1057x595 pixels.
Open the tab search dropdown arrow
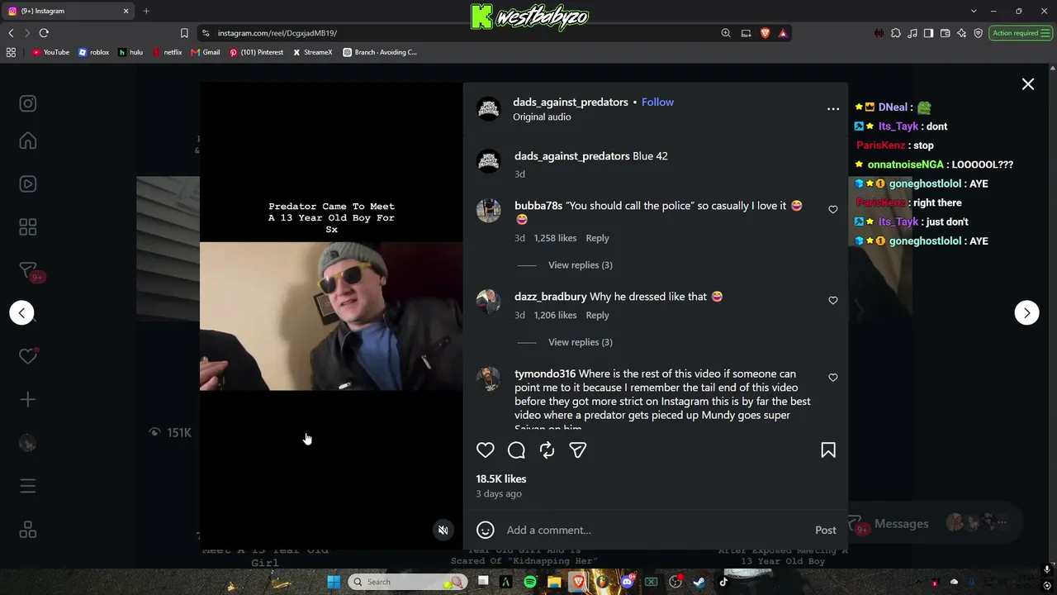974,11
